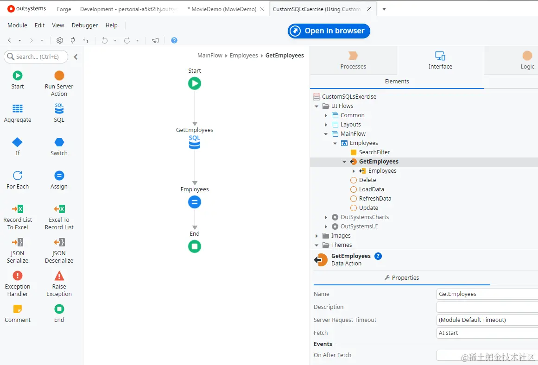538x365 pixels.
Task: Collapse the GetEmployees data action
Action: pos(344,162)
